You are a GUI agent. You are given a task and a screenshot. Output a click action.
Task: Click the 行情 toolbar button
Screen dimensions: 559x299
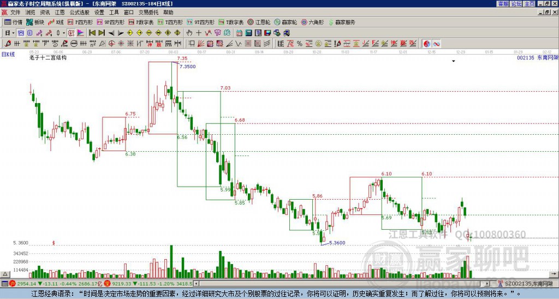(14, 22)
